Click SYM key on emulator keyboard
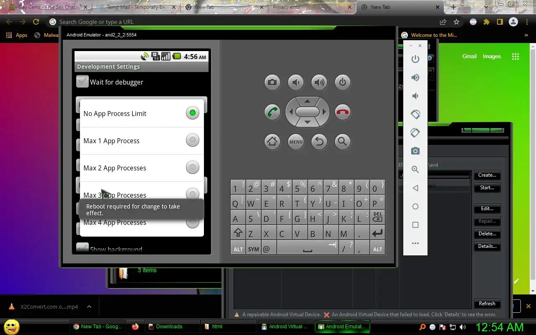This screenshot has width=536, height=335. (253, 248)
